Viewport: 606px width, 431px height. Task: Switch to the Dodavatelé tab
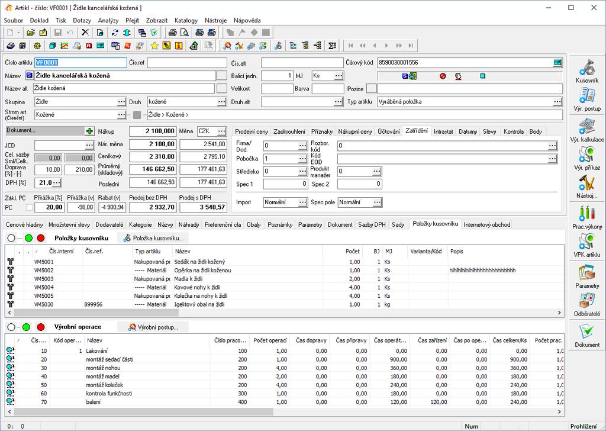click(x=109, y=224)
